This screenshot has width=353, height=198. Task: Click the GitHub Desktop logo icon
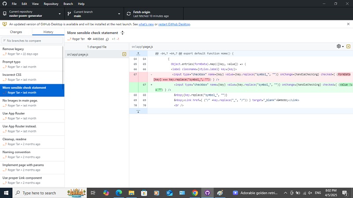click(4, 4)
